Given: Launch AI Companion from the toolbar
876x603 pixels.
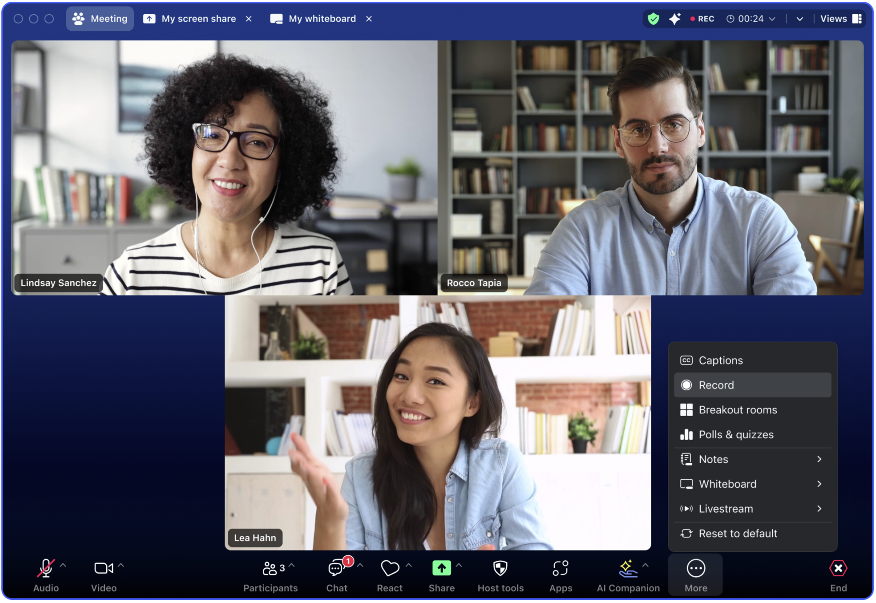Looking at the screenshot, I should pos(628,574).
